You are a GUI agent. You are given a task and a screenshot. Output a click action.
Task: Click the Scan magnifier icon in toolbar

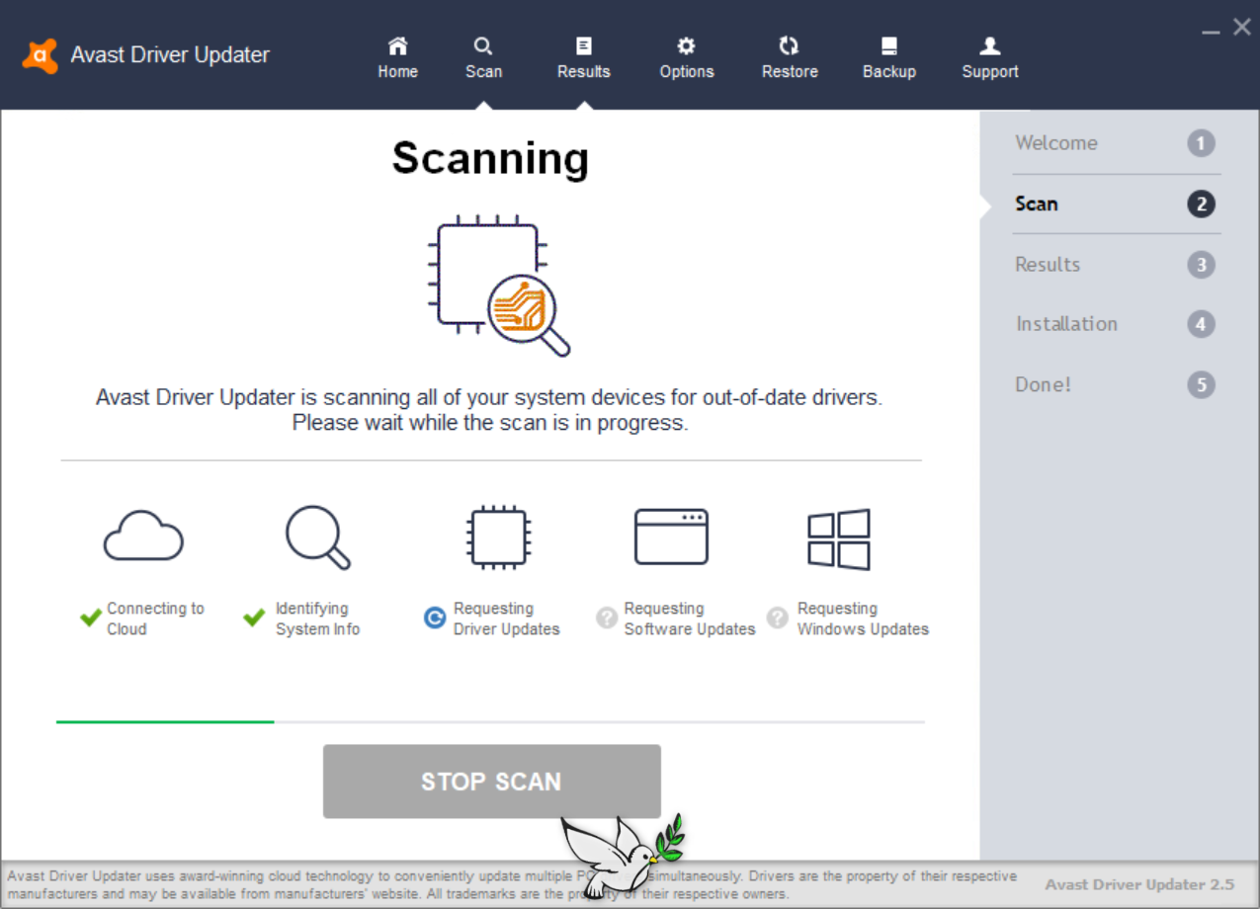[483, 45]
